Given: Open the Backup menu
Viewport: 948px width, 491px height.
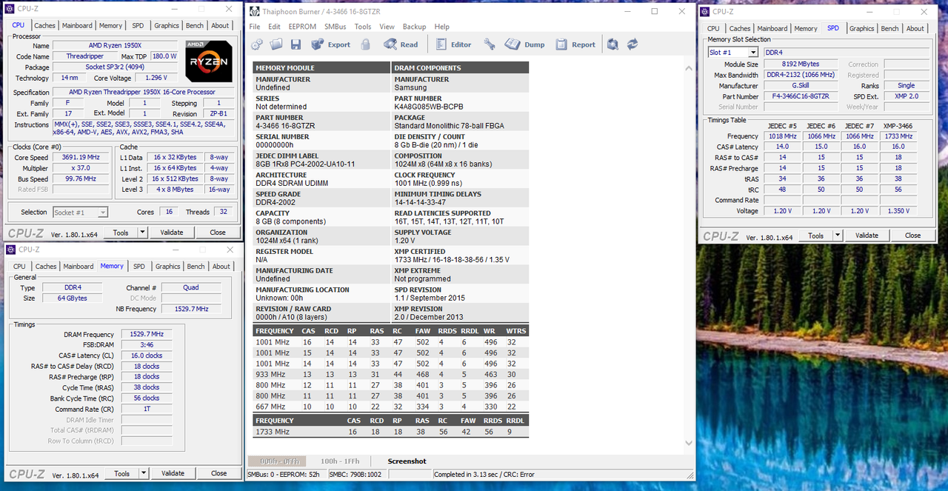Looking at the screenshot, I should pos(414,27).
